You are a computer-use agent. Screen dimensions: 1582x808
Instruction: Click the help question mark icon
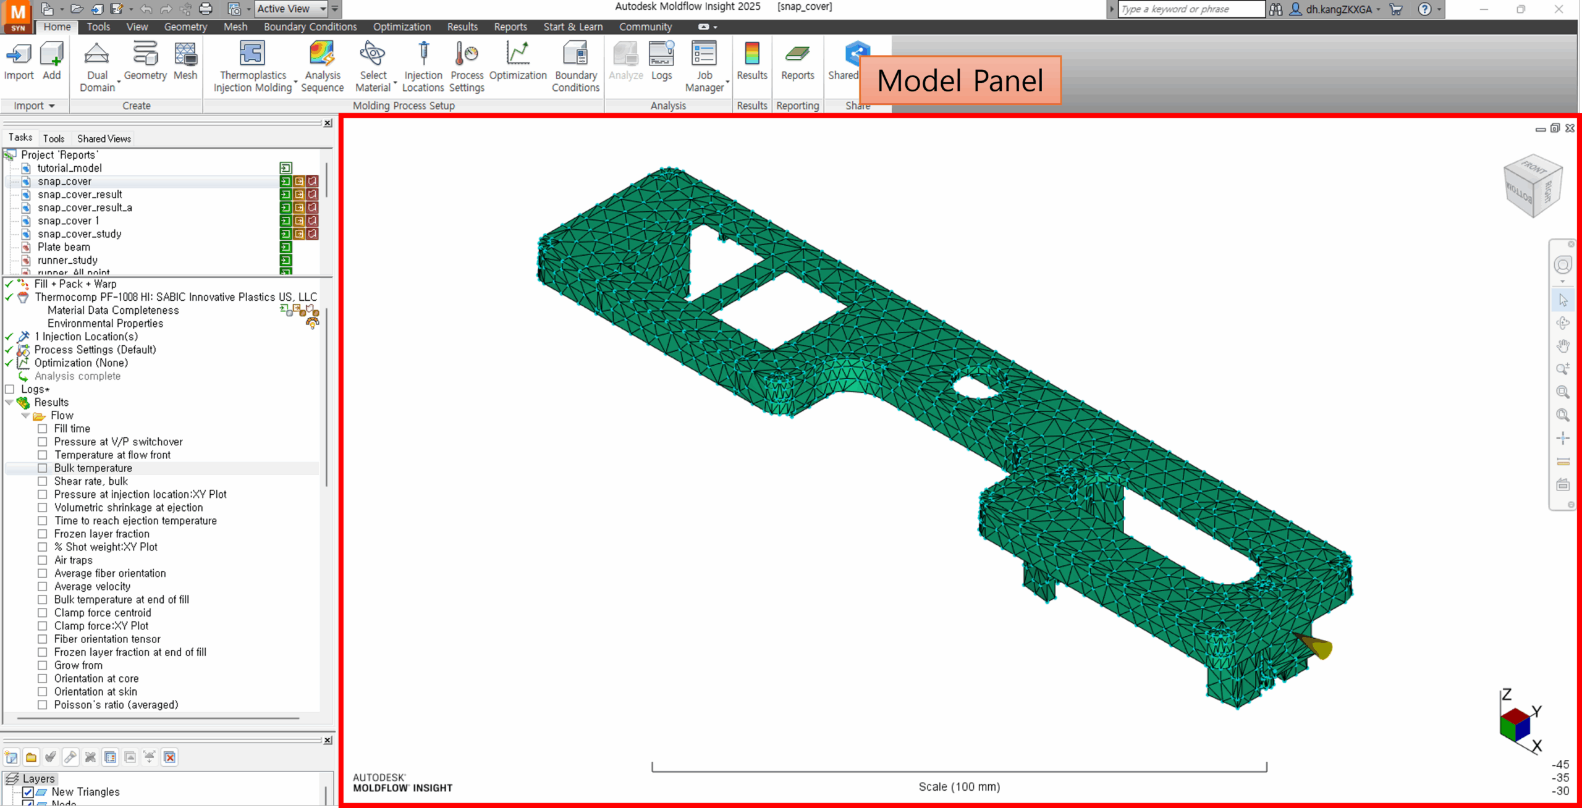(x=1424, y=9)
